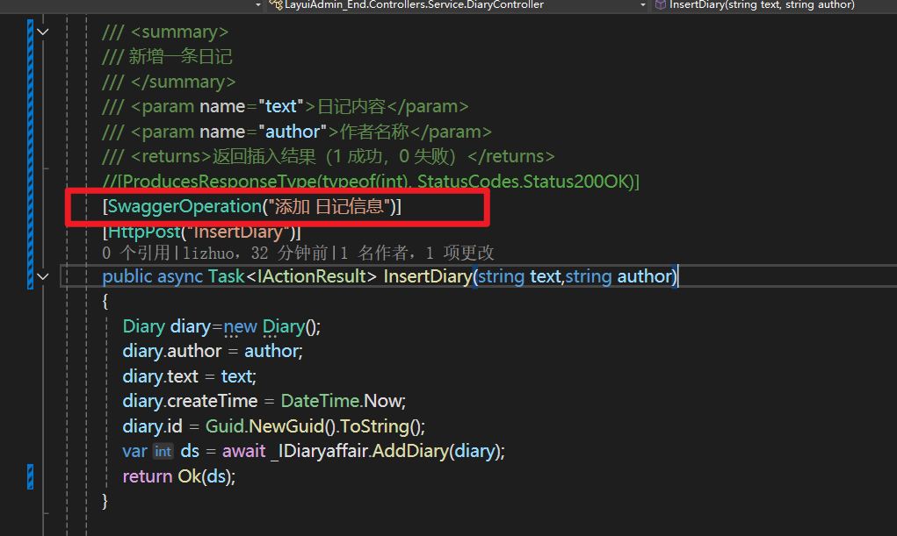Screen dimensions: 897x536
Task: Collapse the InsertDiary method body chevron
Action: point(43,276)
